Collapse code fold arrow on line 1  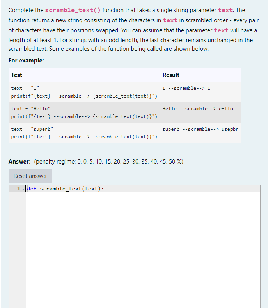click(x=23, y=189)
